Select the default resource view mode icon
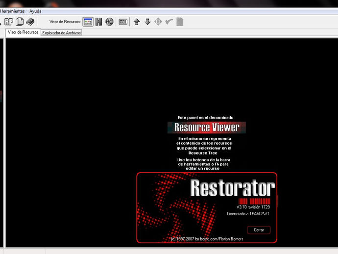 [88, 22]
